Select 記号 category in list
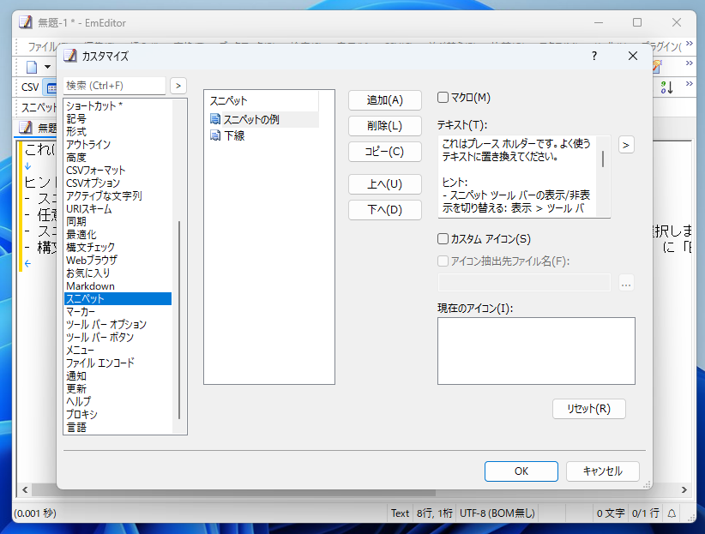This screenshot has height=534, width=705. (117, 118)
